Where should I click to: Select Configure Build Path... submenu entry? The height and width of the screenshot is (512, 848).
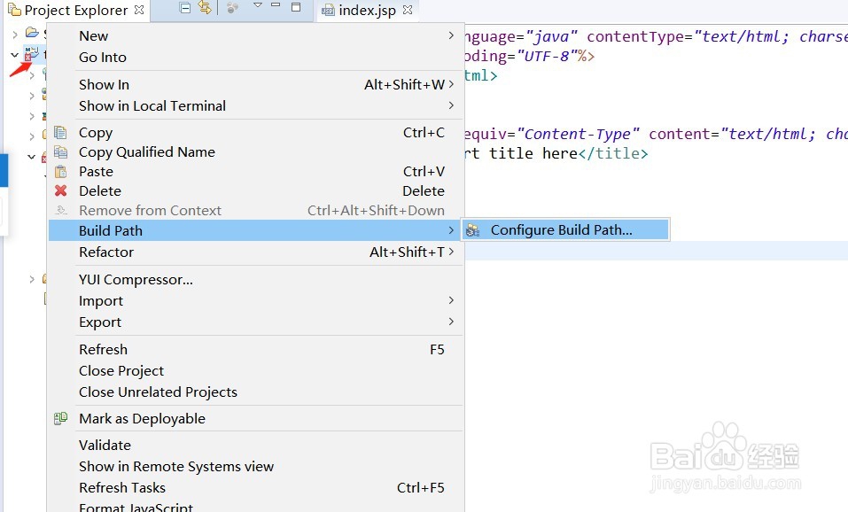(x=561, y=230)
